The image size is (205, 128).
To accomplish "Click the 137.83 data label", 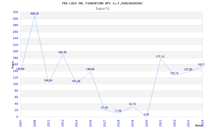I will point(188,69).
